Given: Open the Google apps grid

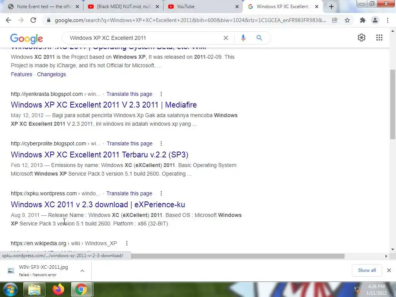Looking at the screenshot, I should point(379,38).
